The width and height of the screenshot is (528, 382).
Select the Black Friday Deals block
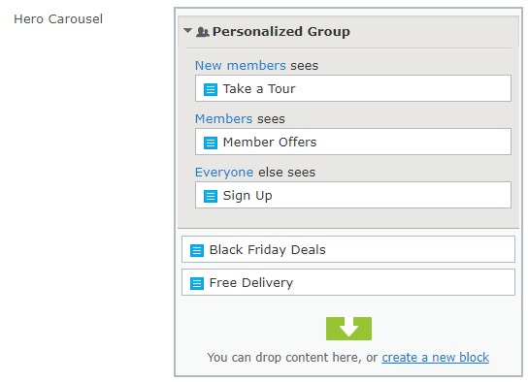(x=348, y=249)
